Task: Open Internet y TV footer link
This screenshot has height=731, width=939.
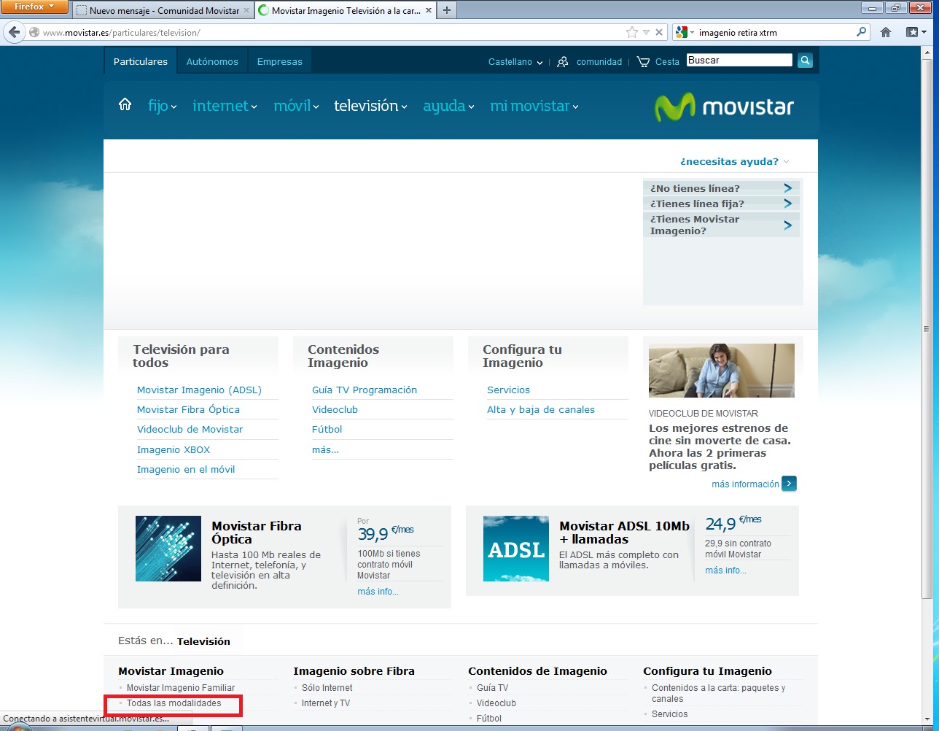Action: pyautogui.click(x=325, y=703)
